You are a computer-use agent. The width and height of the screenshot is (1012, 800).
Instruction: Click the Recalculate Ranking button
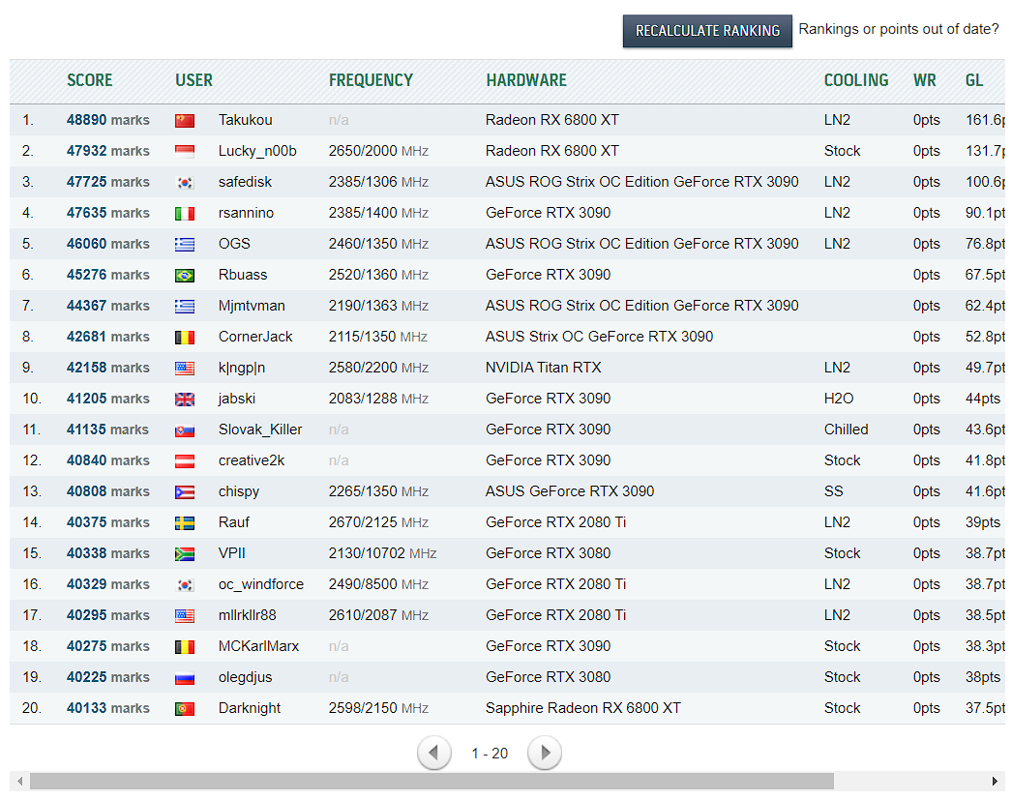(x=707, y=31)
